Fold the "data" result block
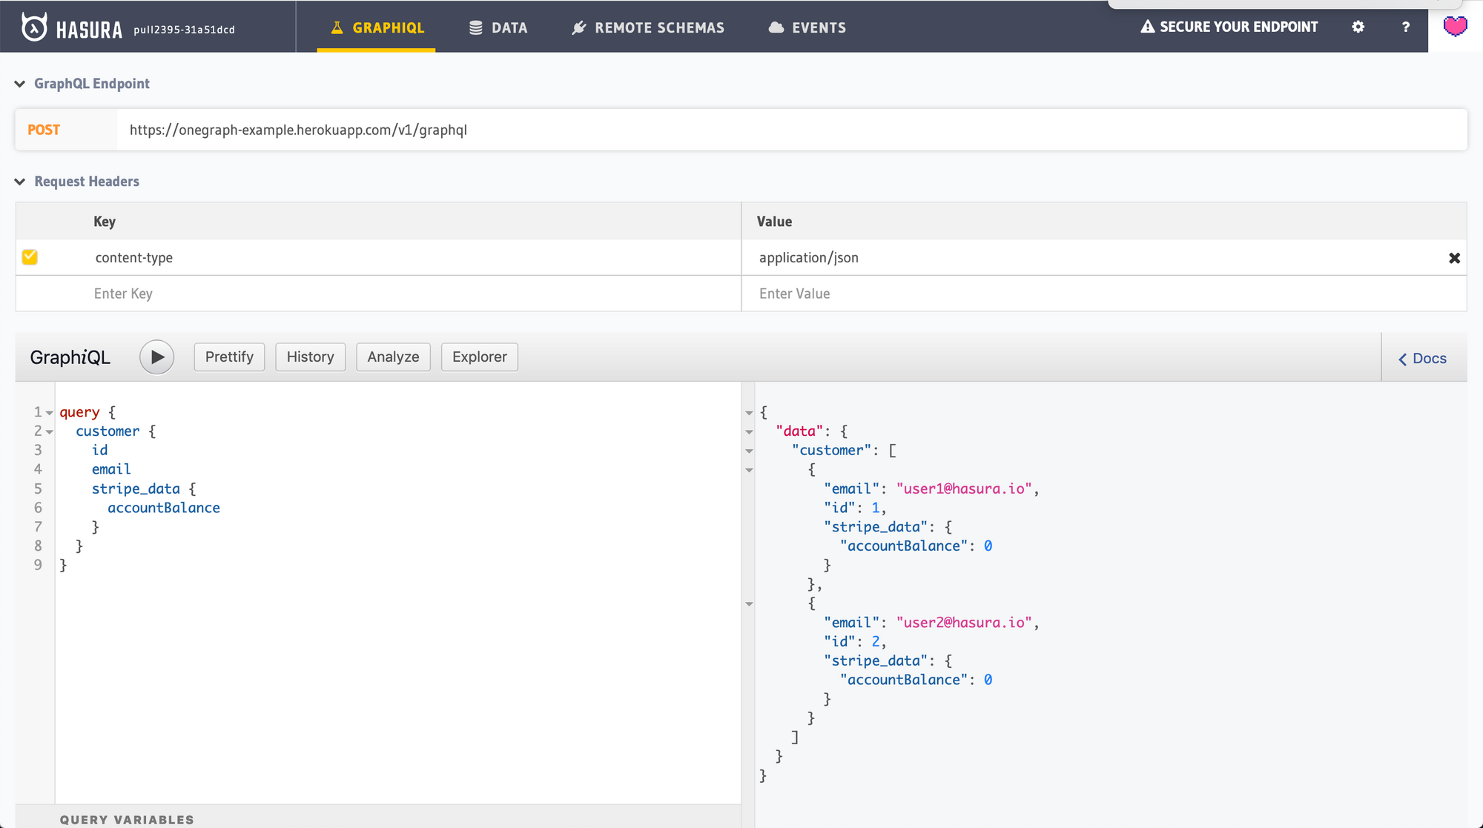Viewport: 1483px width, 828px height. (749, 432)
